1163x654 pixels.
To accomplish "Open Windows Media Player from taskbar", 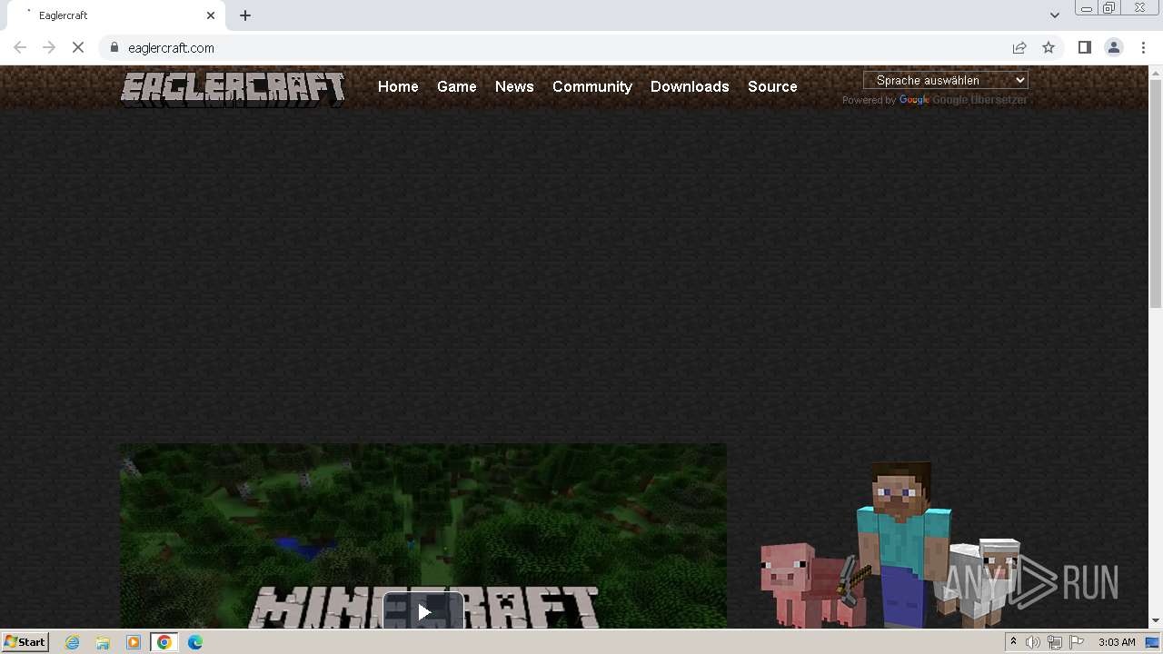I will [x=134, y=642].
